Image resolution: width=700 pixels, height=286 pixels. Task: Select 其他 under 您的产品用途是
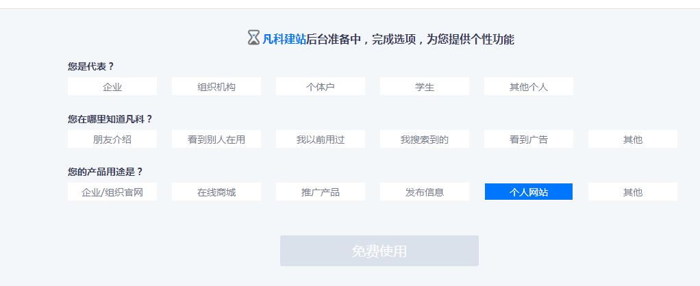(x=633, y=192)
